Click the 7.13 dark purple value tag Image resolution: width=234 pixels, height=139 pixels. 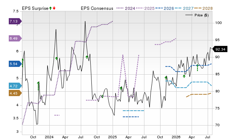pos(15,21)
